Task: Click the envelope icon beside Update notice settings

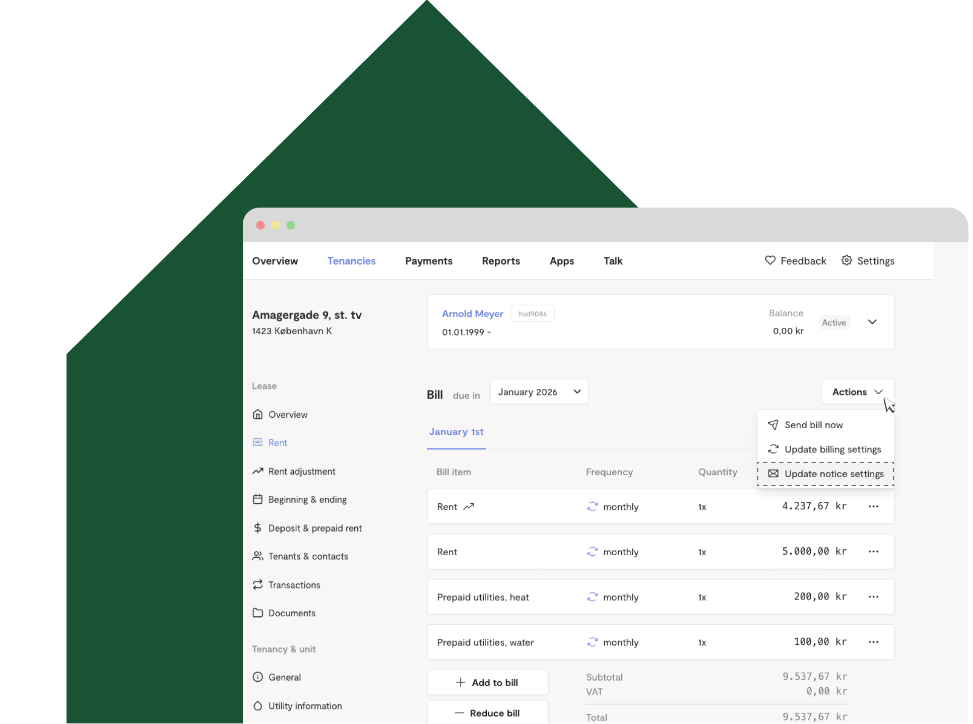Action: coord(773,474)
